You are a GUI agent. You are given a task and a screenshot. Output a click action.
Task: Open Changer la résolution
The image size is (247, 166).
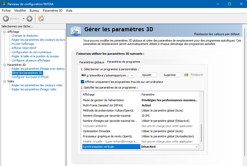click(x=25, y=36)
